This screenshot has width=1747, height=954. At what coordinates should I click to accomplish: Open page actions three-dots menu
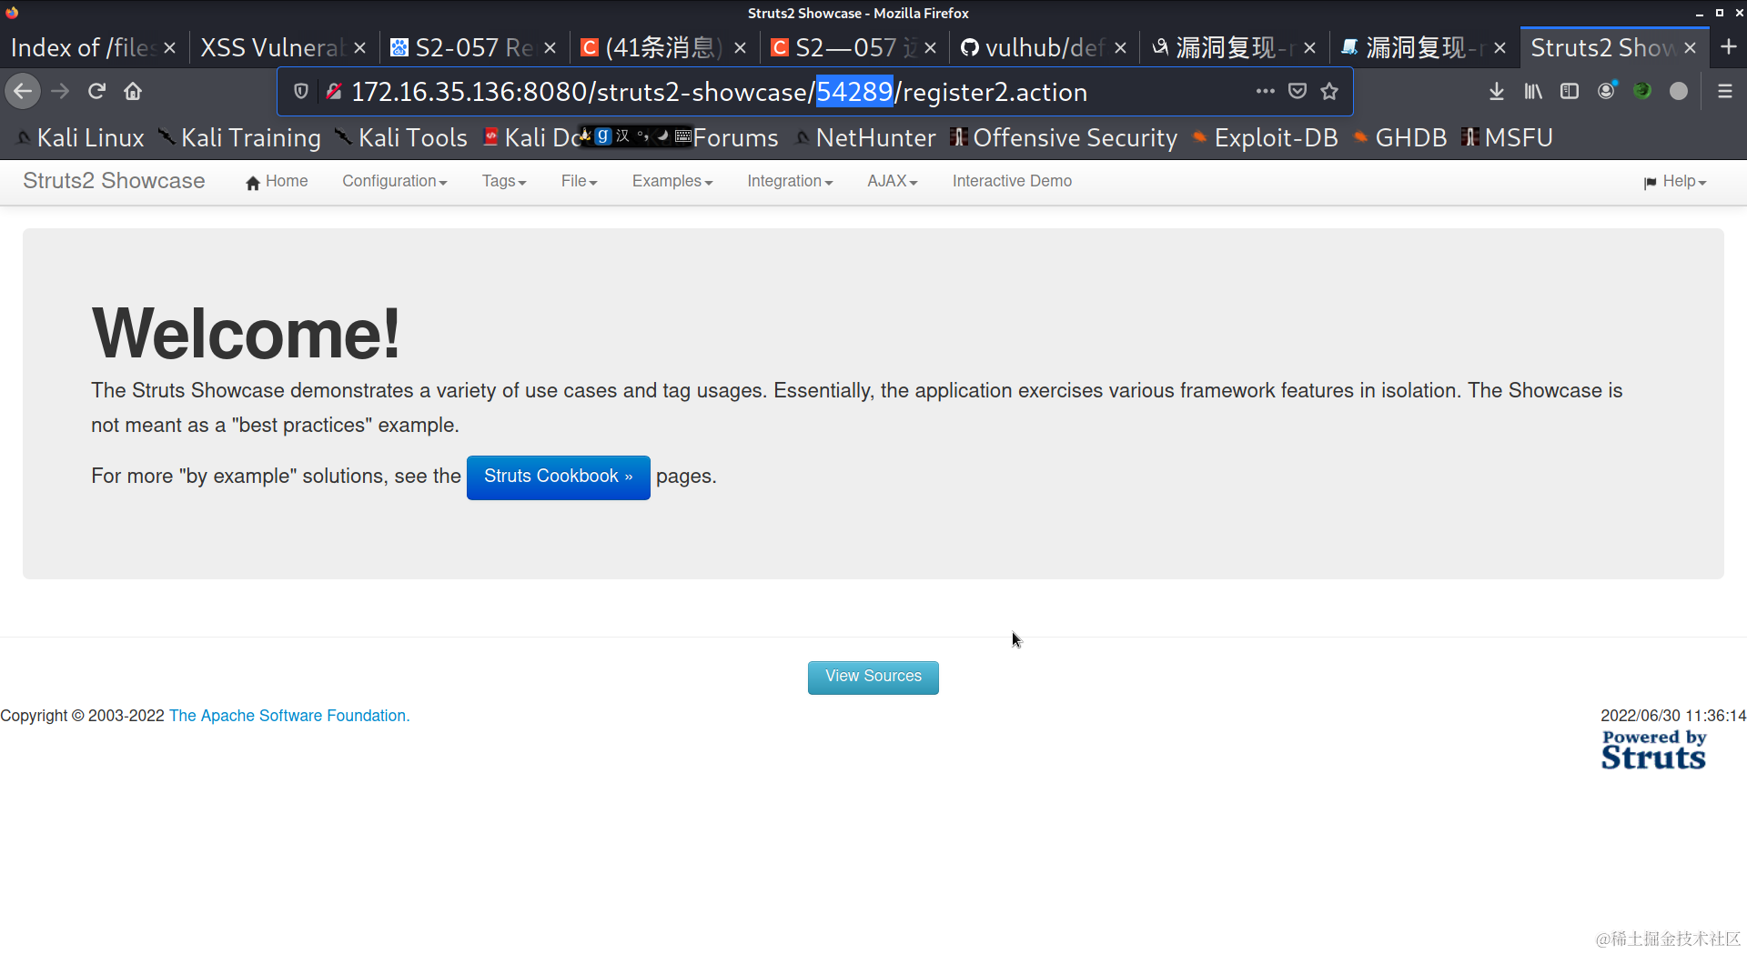[1266, 91]
